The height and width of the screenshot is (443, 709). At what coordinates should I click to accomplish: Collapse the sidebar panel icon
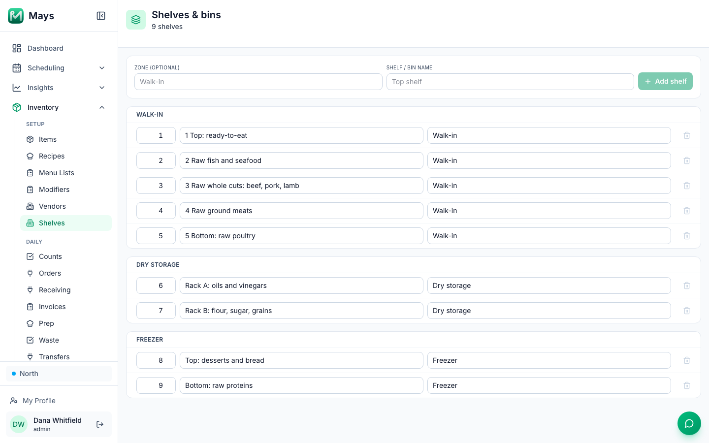point(101,16)
